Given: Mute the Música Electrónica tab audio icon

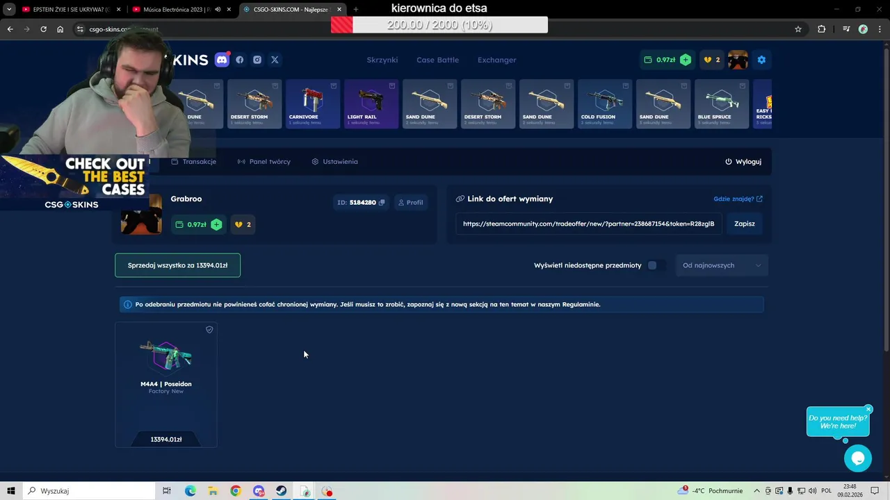Looking at the screenshot, I should pyautogui.click(x=218, y=10).
